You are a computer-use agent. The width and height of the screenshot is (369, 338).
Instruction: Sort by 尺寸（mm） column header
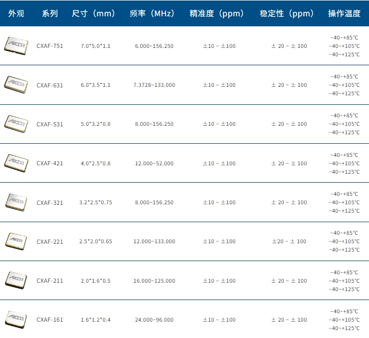click(95, 14)
